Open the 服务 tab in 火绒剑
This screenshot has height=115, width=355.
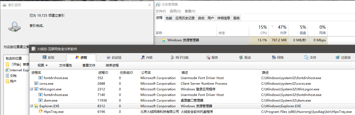212,58
